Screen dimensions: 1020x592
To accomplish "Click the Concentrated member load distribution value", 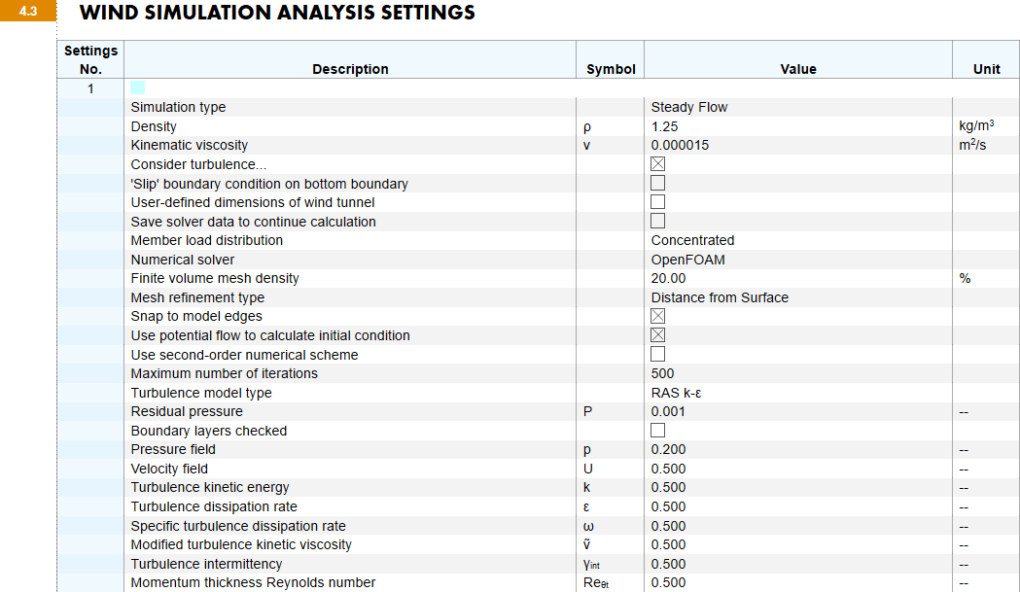I will pyautogui.click(x=692, y=240).
